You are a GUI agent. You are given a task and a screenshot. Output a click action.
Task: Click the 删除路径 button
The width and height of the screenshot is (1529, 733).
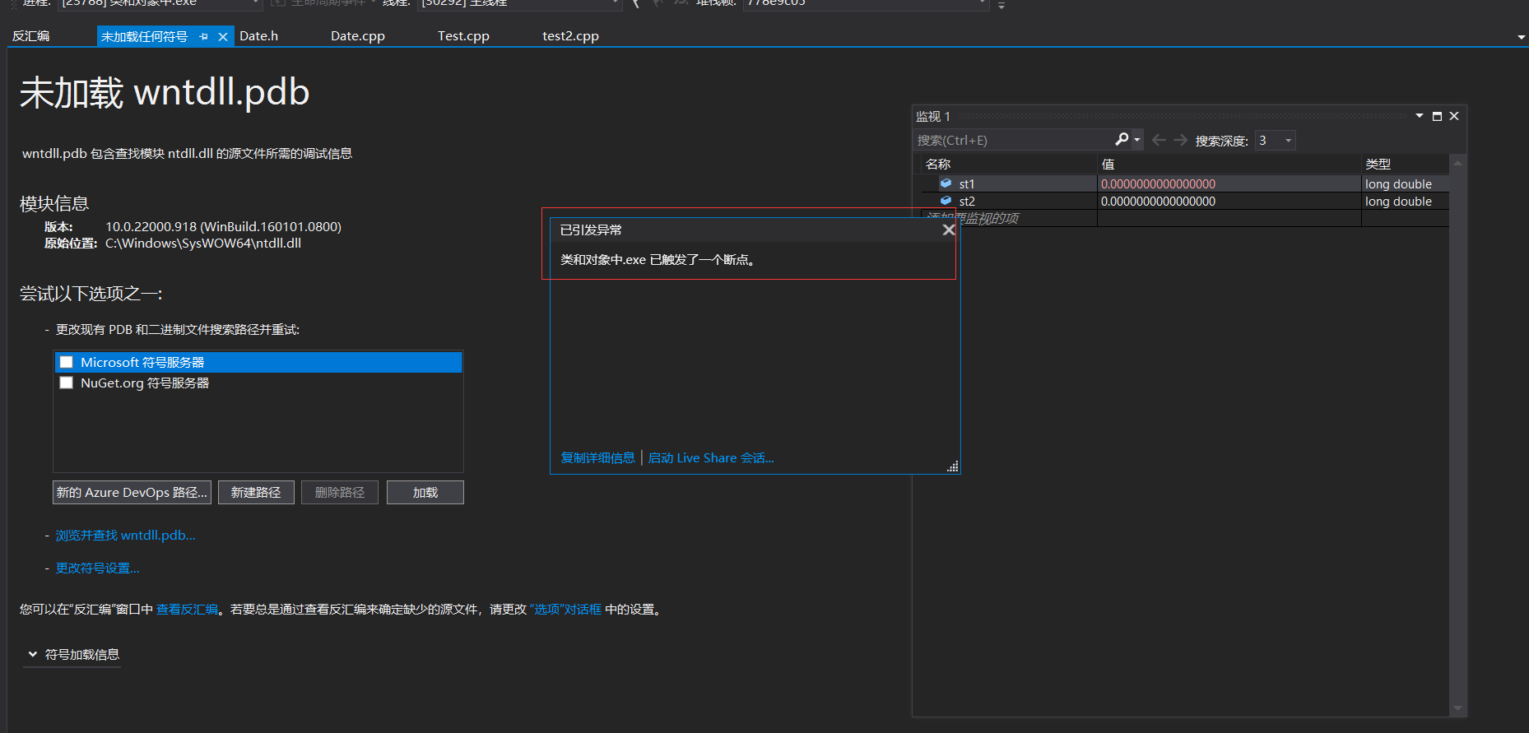340,492
